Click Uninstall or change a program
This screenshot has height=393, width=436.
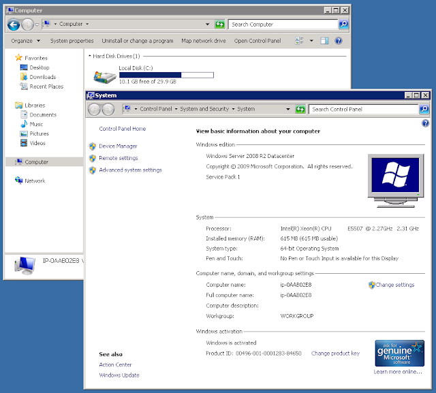click(138, 41)
